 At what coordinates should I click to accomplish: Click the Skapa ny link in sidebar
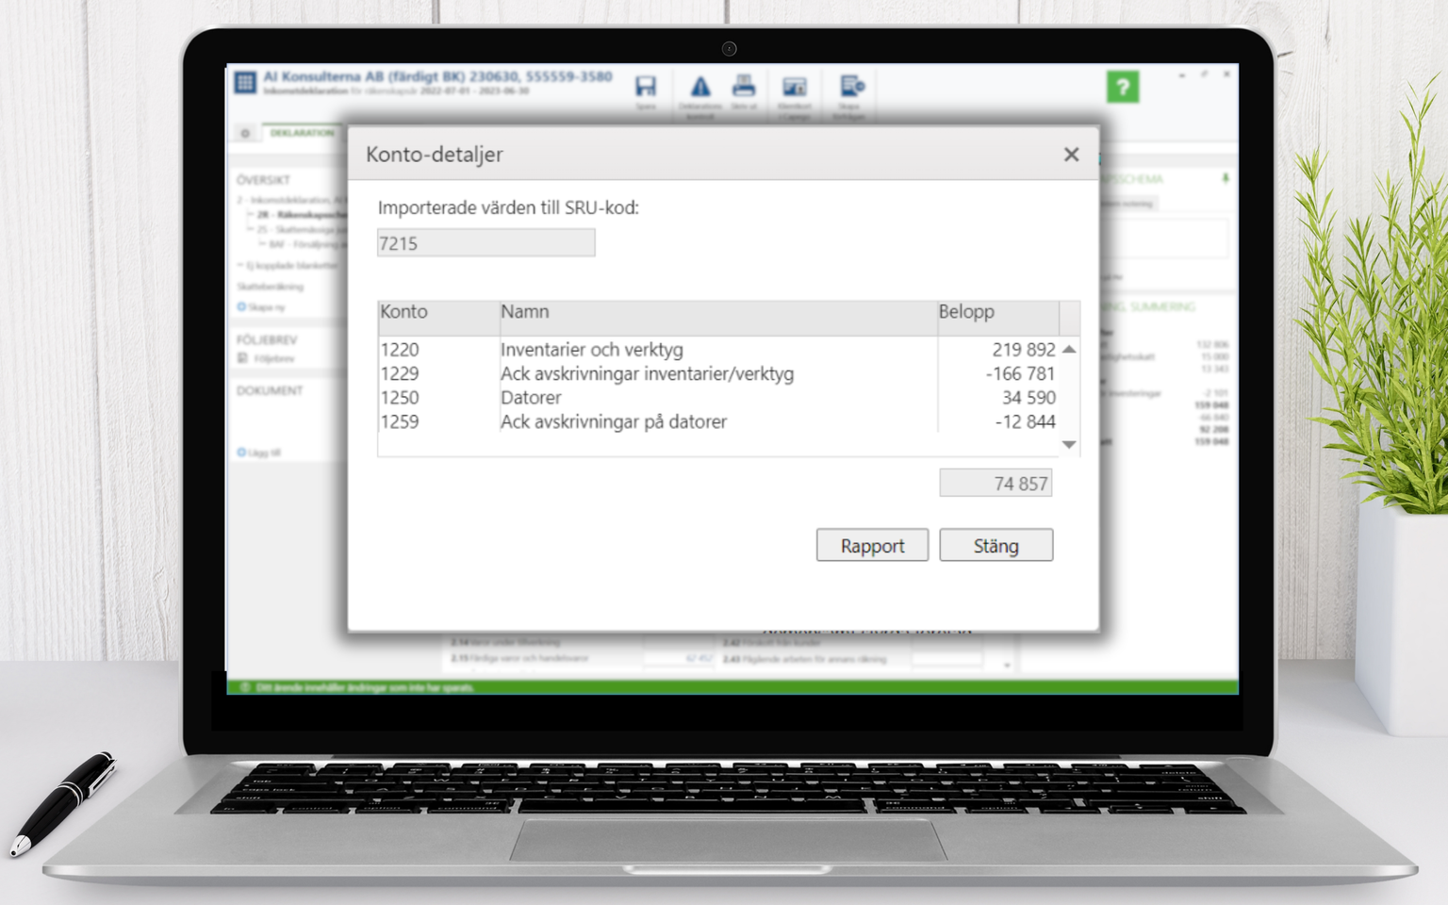(x=265, y=307)
